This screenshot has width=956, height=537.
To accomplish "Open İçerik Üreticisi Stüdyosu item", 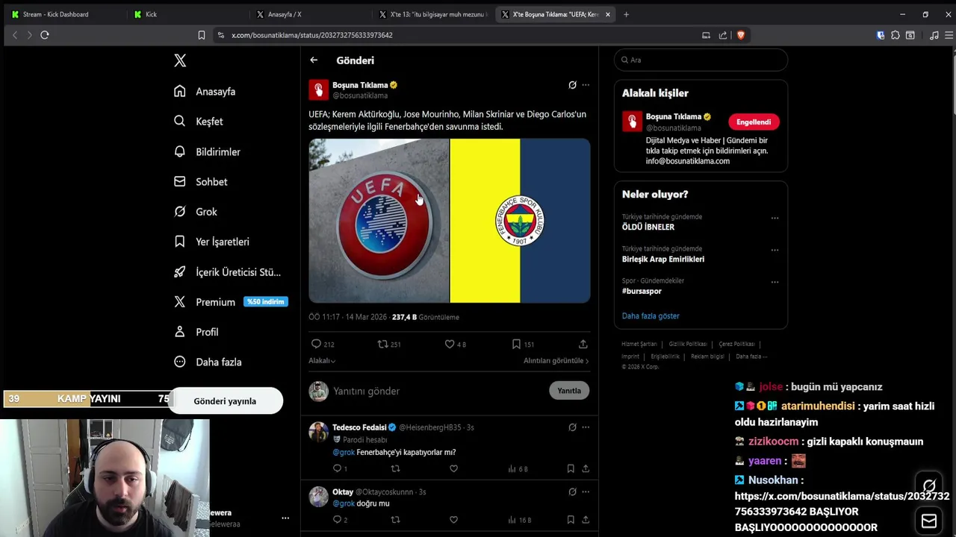I will pos(227,272).
